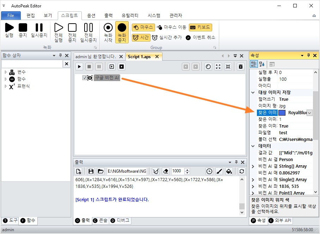Click the 함수 상자 search field
The width and height of the screenshot is (320, 234).
coord(32,64)
